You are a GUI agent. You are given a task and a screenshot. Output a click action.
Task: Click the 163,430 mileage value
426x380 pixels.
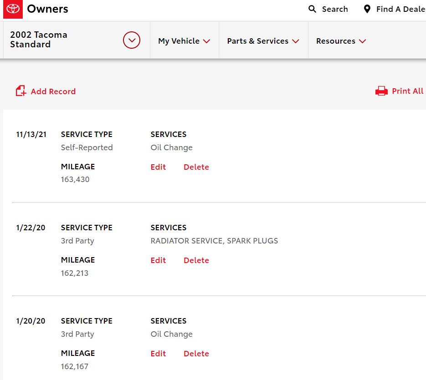(x=75, y=179)
